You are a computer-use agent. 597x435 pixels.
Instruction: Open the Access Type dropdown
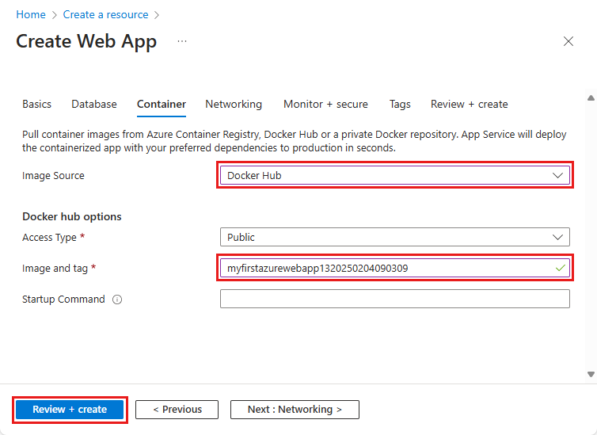(394, 237)
